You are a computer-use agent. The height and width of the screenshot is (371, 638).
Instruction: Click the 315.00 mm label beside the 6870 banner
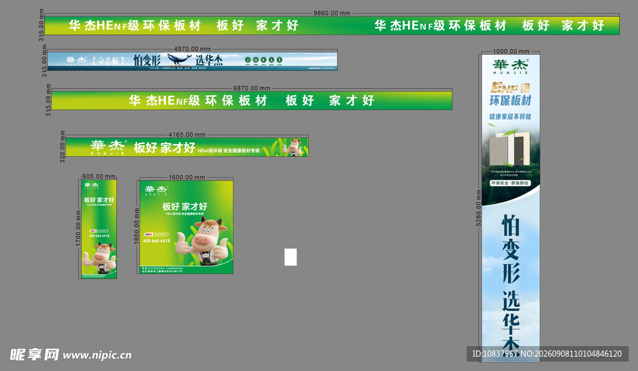tap(49, 100)
